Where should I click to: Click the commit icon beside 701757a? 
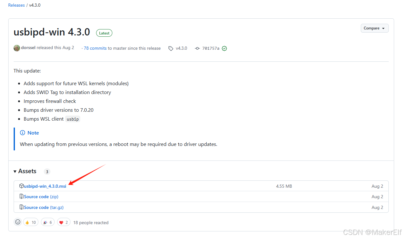[197, 48]
